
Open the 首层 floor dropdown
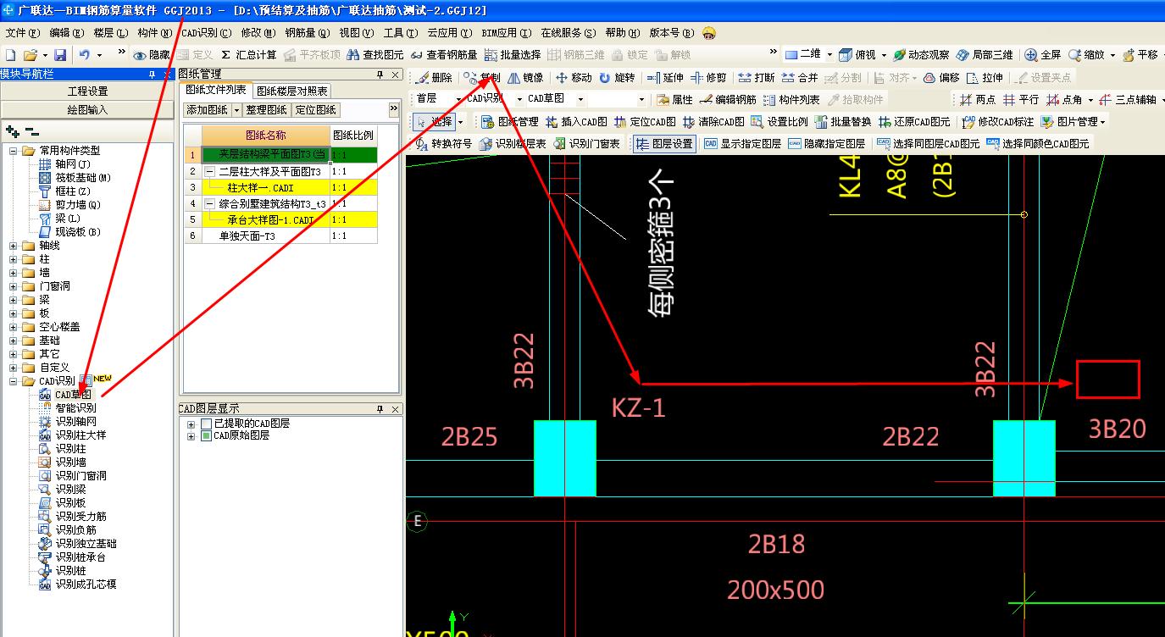[458, 99]
